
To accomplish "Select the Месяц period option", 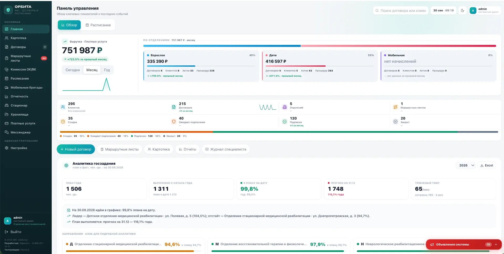I will coord(92,70).
